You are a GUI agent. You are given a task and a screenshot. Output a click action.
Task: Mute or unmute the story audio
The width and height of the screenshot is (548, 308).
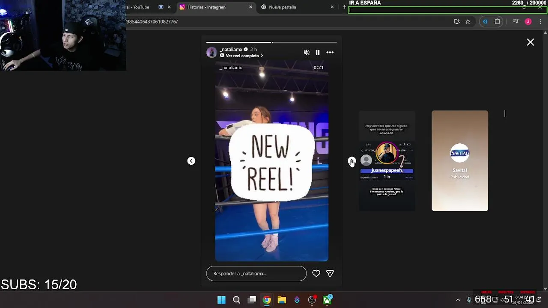tap(307, 52)
